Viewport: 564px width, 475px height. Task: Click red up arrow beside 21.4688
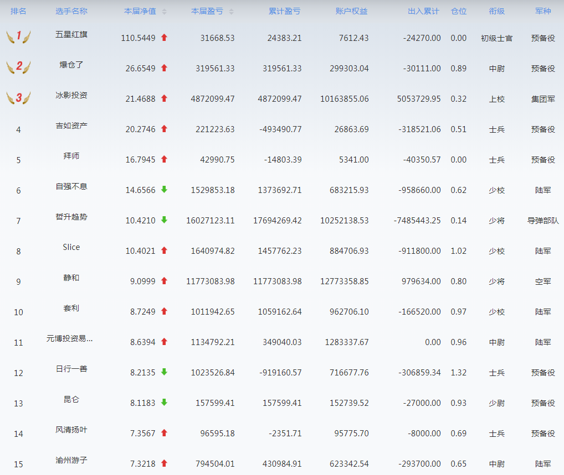[164, 98]
